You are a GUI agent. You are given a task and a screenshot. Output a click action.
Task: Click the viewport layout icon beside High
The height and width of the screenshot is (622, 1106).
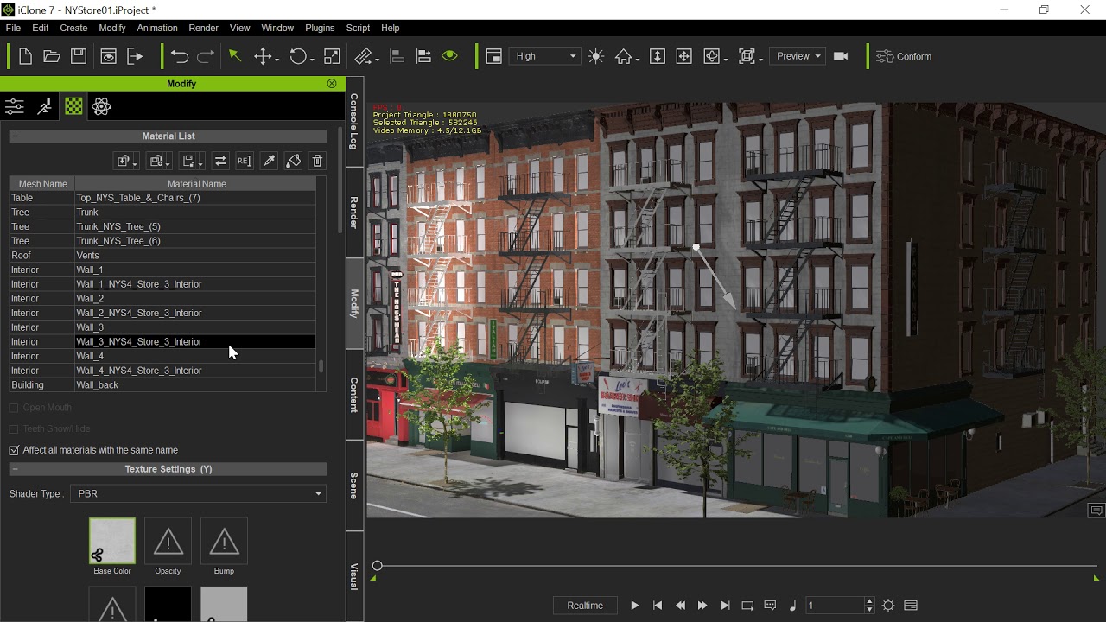tap(493, 56)
